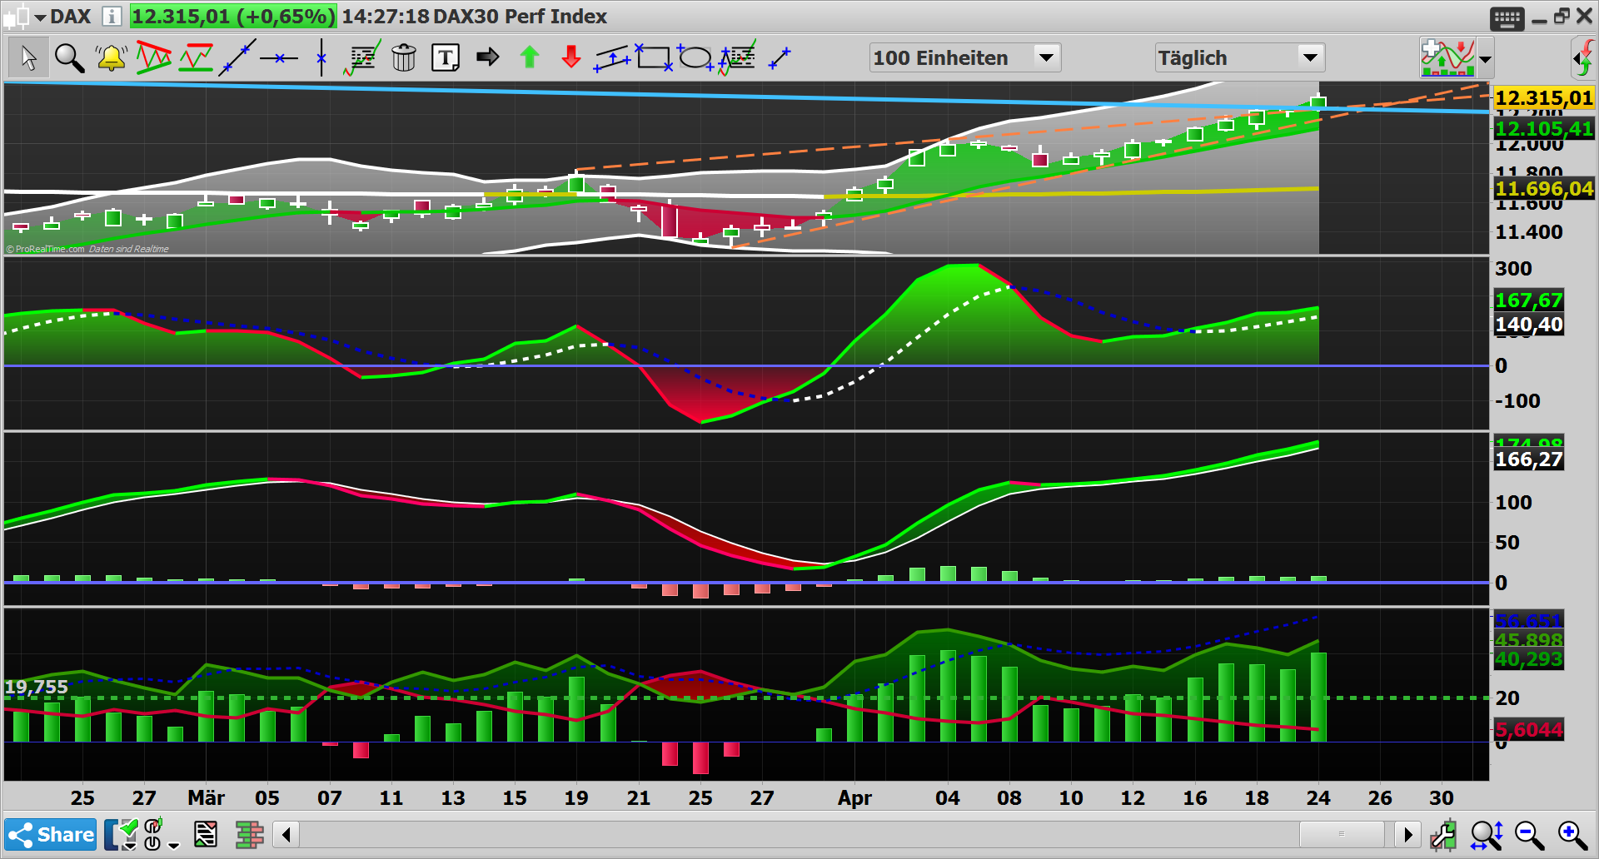Open the instrument info button next to DAX

112,16
